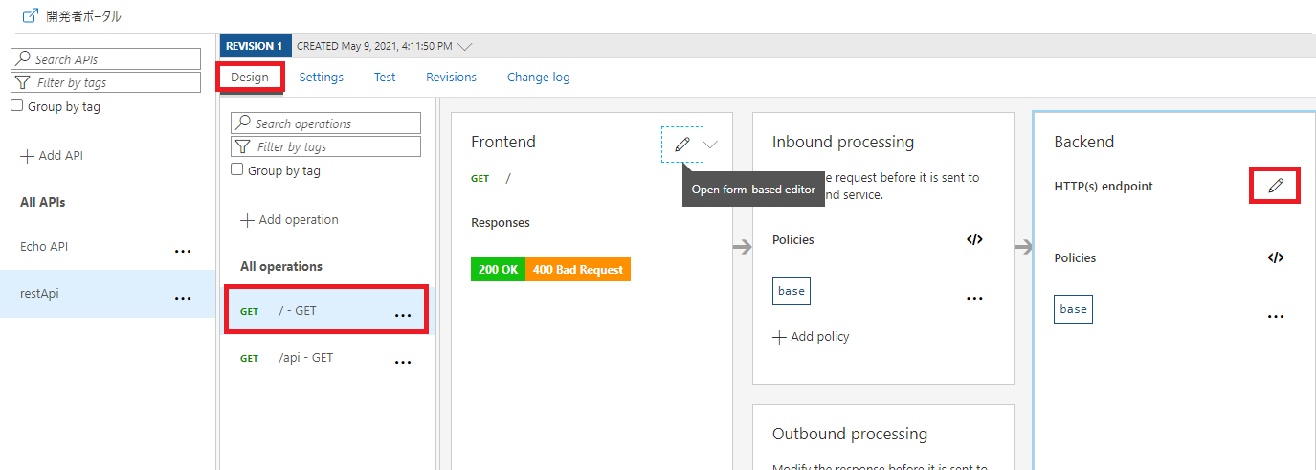Select Echo API in the API list
This screenshot has height=470, width=1316.
(x=44, y=246)
